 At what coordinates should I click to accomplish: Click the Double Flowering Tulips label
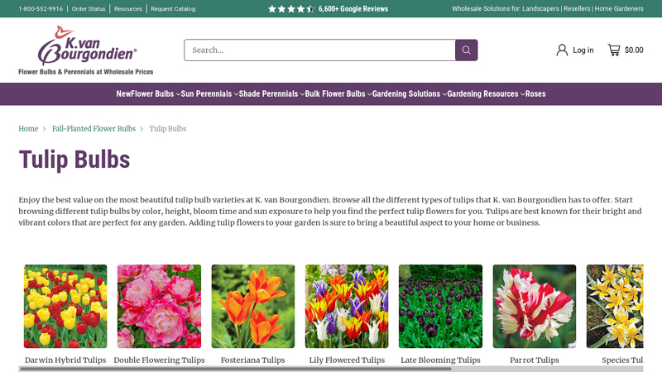[159, 360]
